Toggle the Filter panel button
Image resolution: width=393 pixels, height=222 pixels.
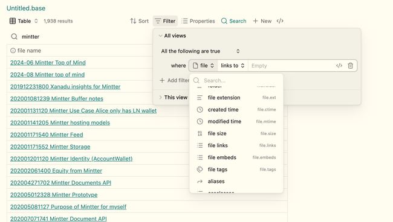[x=165, y=21]
